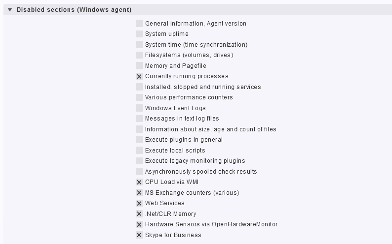Enable General information, Agent version checkbox
Screen dimensions: 392x244
tap(139, 24)
